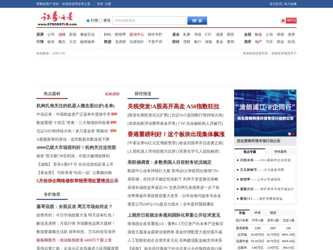The height and width of the screenshot is (250, 333).
Task: Click the GDP data link
Action: (55, 53)
